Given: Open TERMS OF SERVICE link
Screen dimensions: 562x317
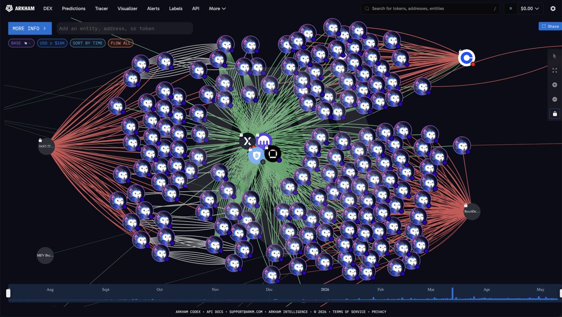Looking at the screenshot, I should [350, 312].
